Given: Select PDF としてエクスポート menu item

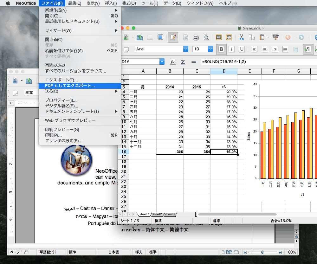Looking at the screenshot, I should point(80,86).
